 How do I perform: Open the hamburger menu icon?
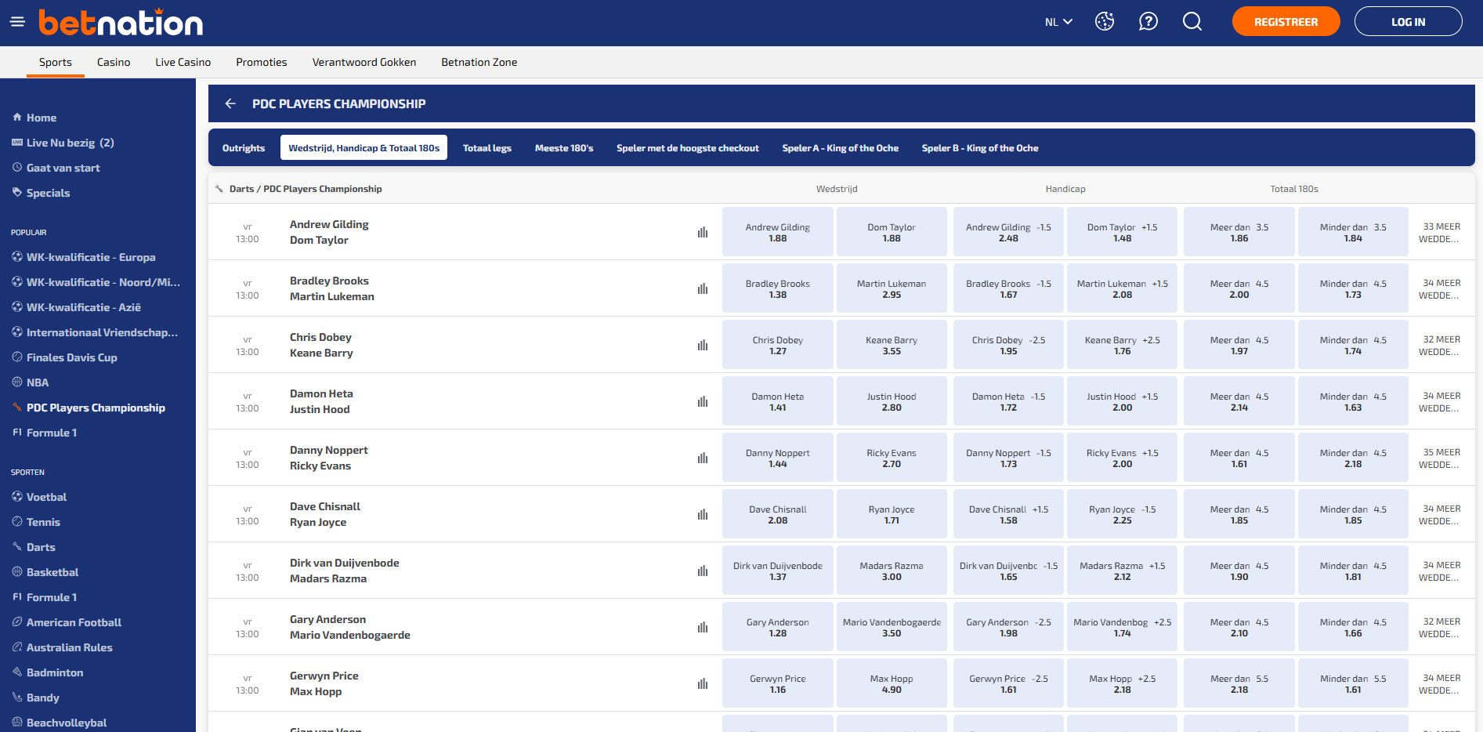point(17,22)
